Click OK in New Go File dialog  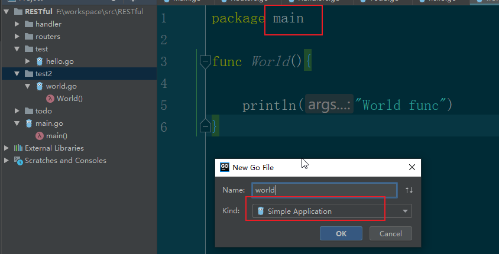point(341,233)
